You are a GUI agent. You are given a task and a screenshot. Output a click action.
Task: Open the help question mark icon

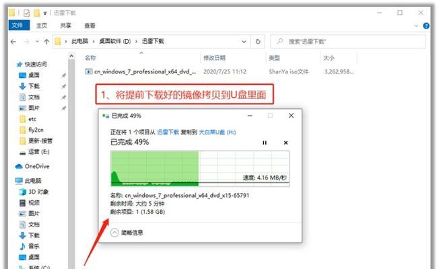click(426, 26)
